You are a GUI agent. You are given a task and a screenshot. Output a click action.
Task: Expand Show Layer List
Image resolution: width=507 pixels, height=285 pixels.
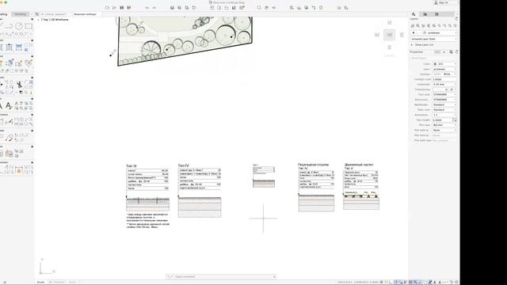[424, 44]
